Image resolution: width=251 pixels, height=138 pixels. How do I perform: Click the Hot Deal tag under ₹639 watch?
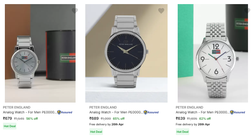click(x=183, y=132)
